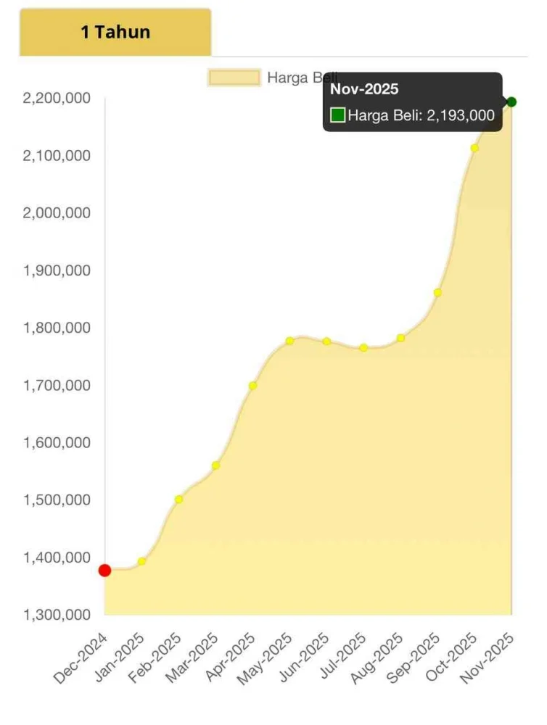Select the Apr-2025 data point
Image resolution: width=547 pixels, height=725 pixels.
252,386
